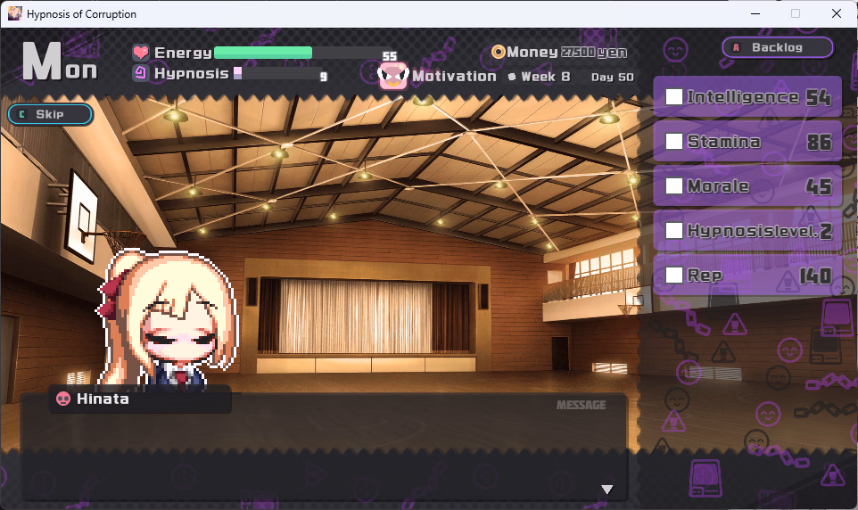Click the Hinata character sprite
This screenshot has height=510, width=858.
coord(169,319)
